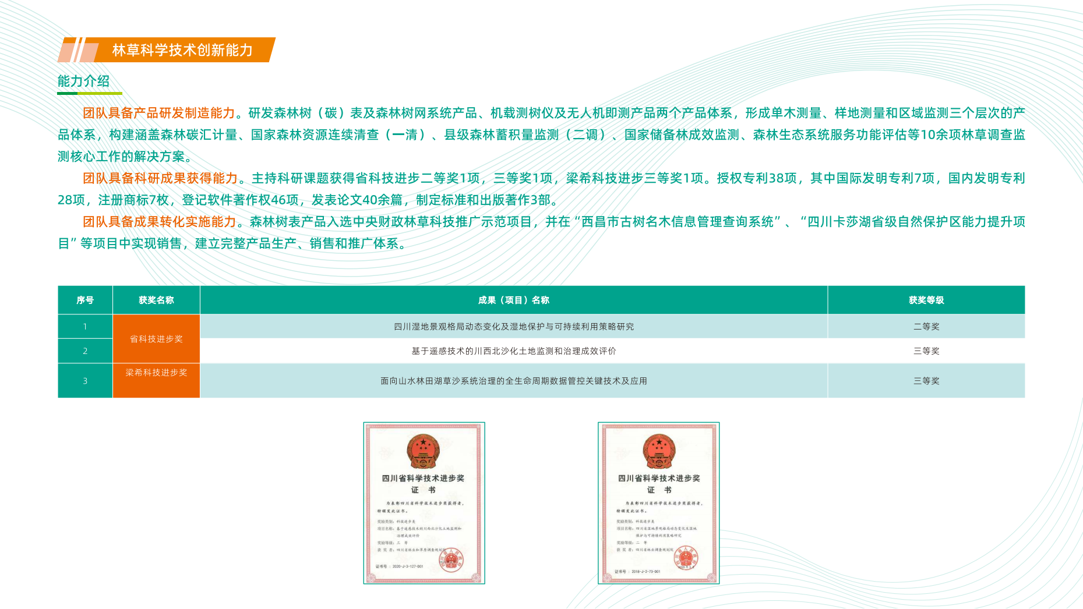Select the 二等奖 award level cell
The width and height of the screenshot is (1083, 609).
point(926,327)
